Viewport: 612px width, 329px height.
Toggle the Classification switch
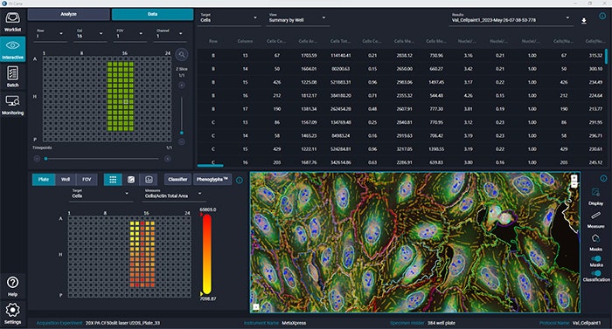(x=596, y=273)
